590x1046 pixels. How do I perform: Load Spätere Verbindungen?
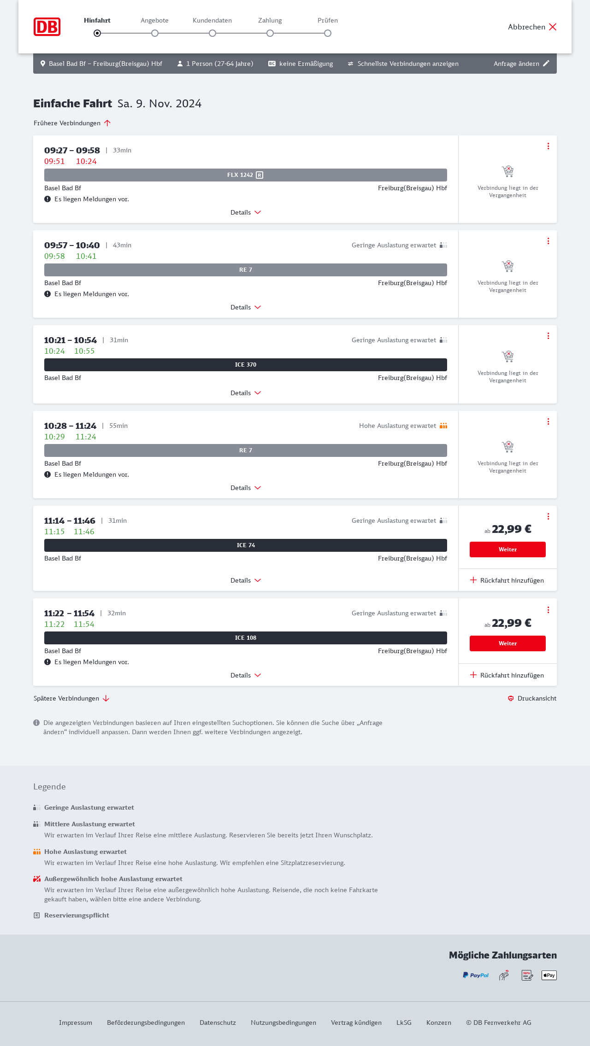point(71,698)
